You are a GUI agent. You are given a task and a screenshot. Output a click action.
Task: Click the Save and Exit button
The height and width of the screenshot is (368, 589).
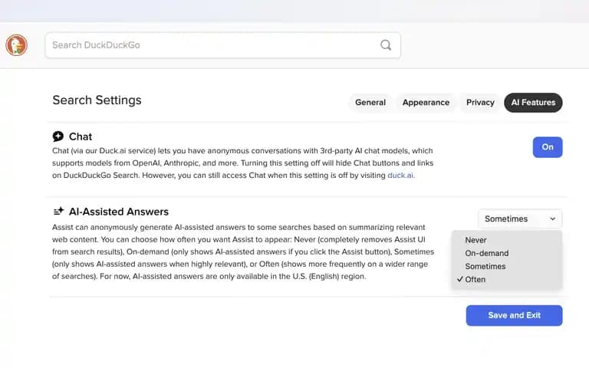coord(515,315)
